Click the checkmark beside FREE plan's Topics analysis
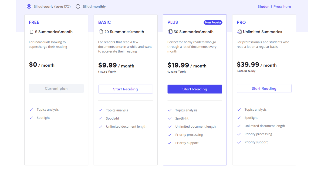 click(31, 110)
